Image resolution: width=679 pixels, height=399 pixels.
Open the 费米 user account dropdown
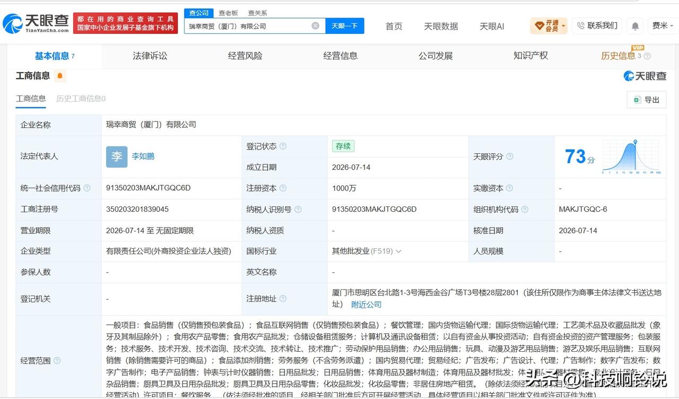663,25
